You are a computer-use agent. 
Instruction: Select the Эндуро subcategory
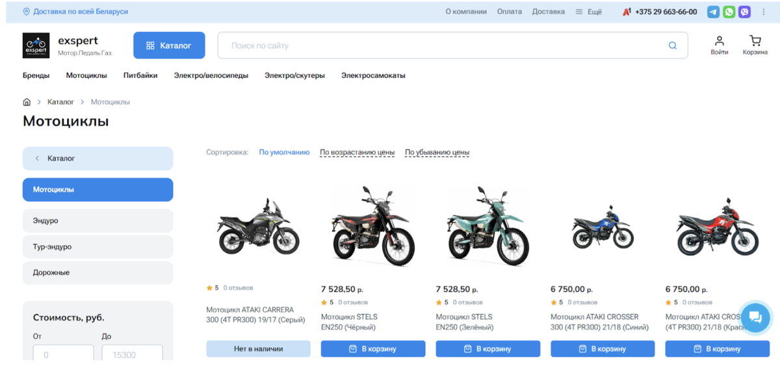coord(98,221)
